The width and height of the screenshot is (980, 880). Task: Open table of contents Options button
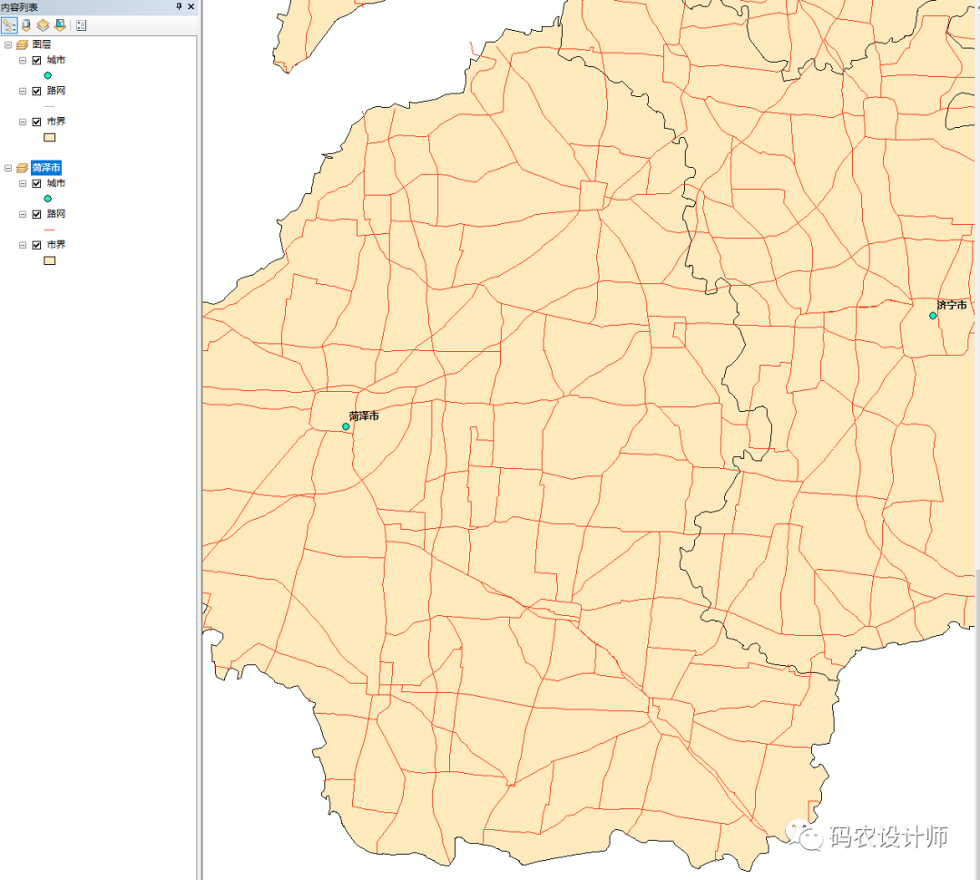coord(81,25)
